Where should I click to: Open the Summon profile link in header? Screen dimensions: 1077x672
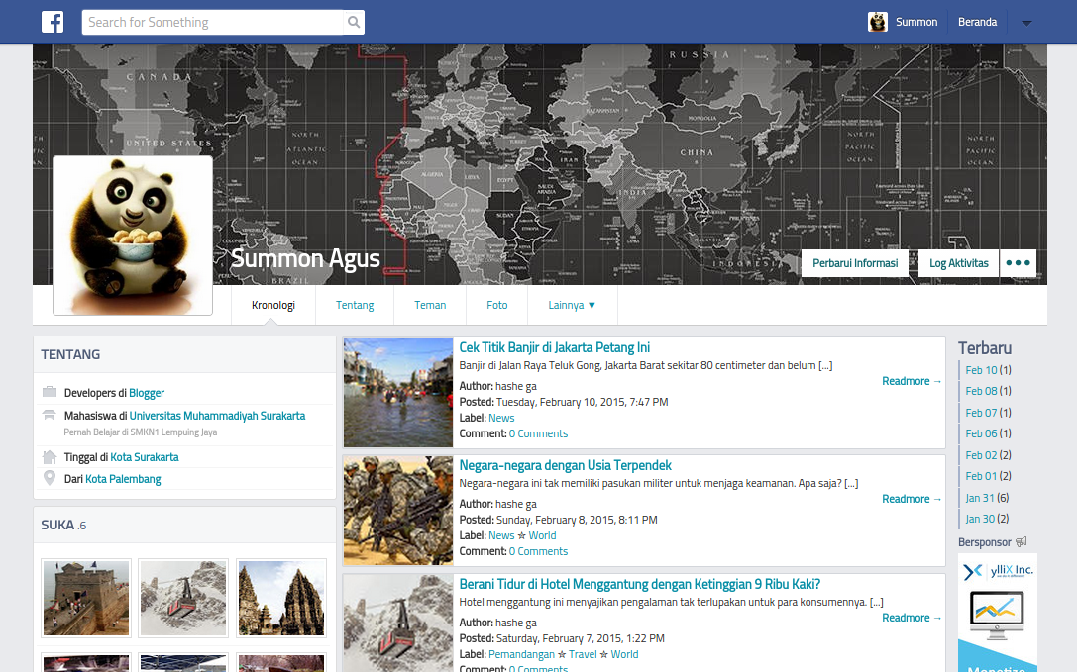(916, 22)
